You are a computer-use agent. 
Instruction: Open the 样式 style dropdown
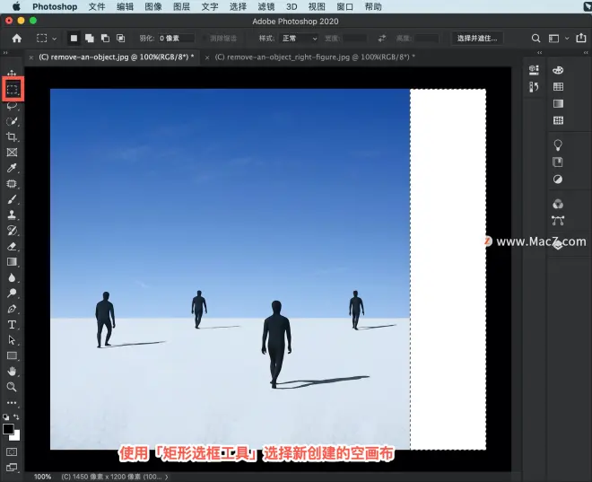pyautogui.click(x=299, y=39)
